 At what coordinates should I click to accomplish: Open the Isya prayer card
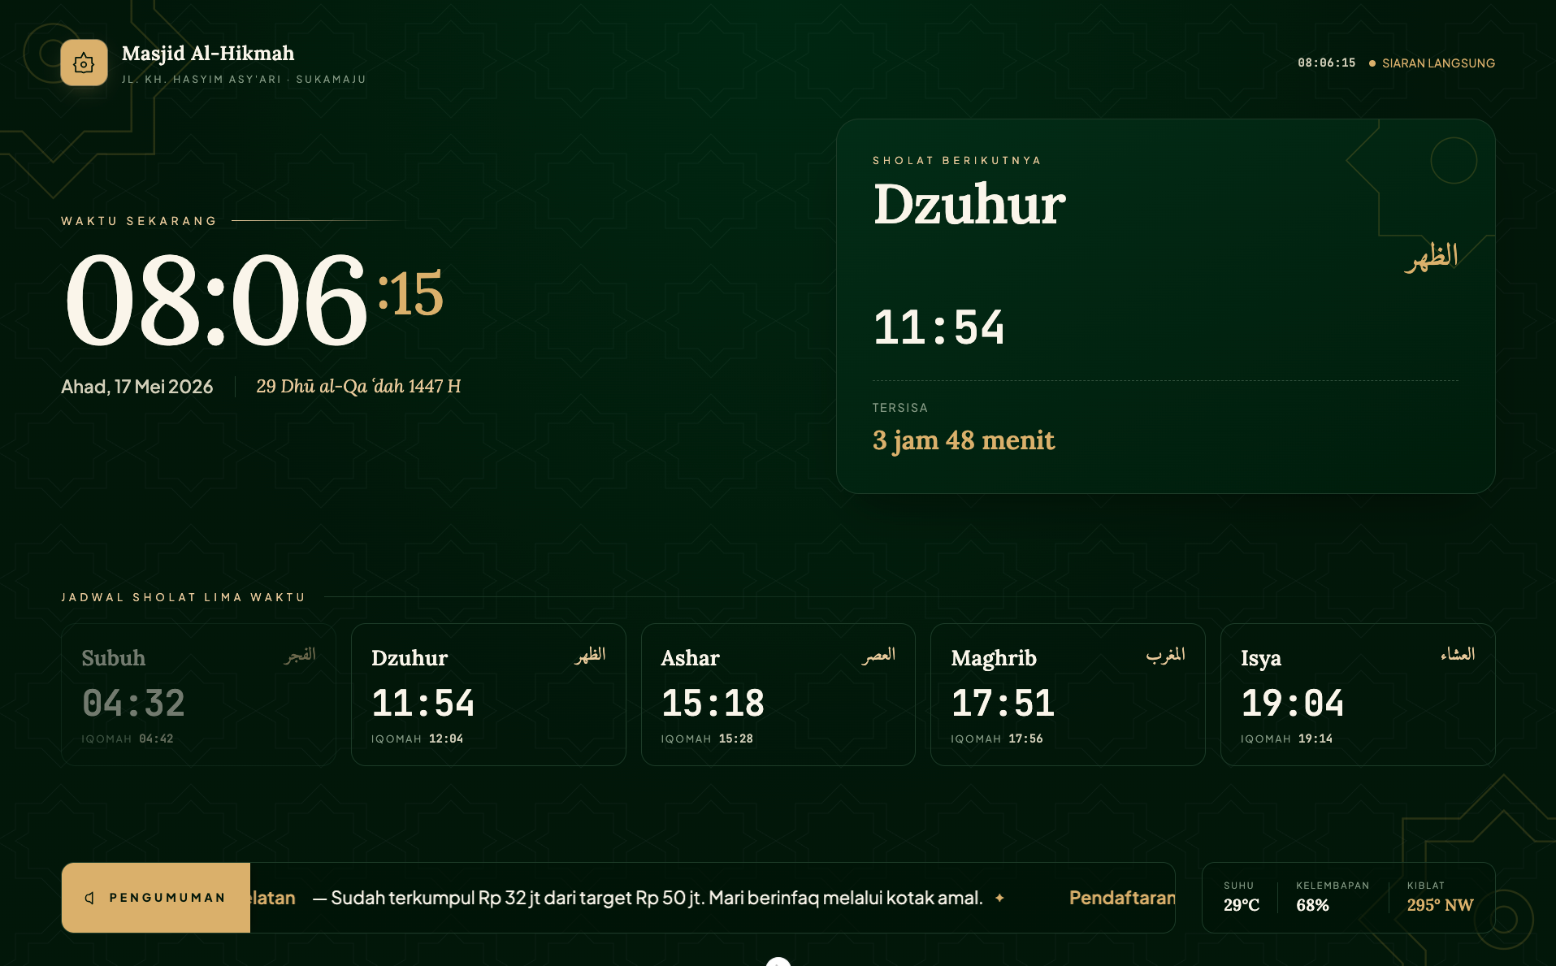coord(1358,695)
